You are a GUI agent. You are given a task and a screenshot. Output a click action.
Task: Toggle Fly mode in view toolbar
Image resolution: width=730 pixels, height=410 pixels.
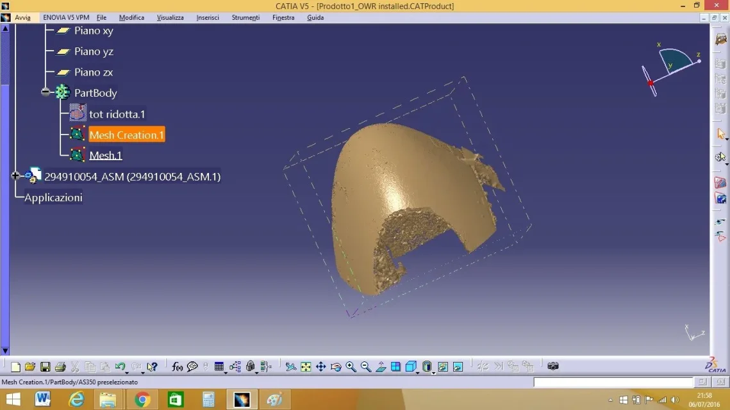[291, 366]
